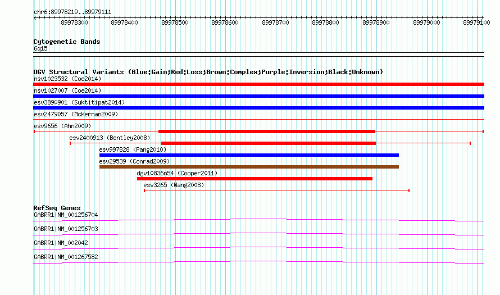Click the GABRR1|NM_001267582 gene label
This screenshot has height=295, width=500.
coord(66,257)
